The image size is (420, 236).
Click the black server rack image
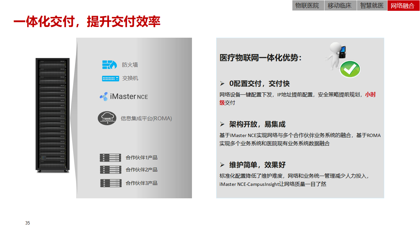point(52,115)
